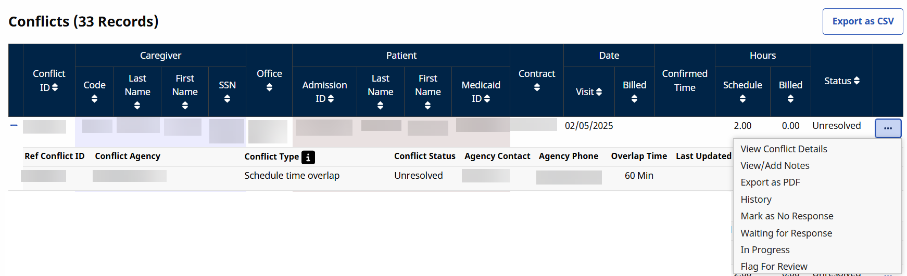Choose View/Add Notes menu option
Screen dimensions: 907x276
(775, 166)
